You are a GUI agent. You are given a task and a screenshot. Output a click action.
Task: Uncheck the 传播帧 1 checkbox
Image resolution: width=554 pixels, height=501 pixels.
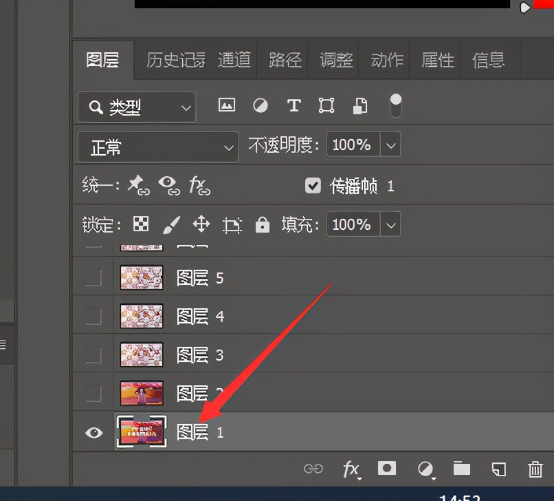point(313,185)
